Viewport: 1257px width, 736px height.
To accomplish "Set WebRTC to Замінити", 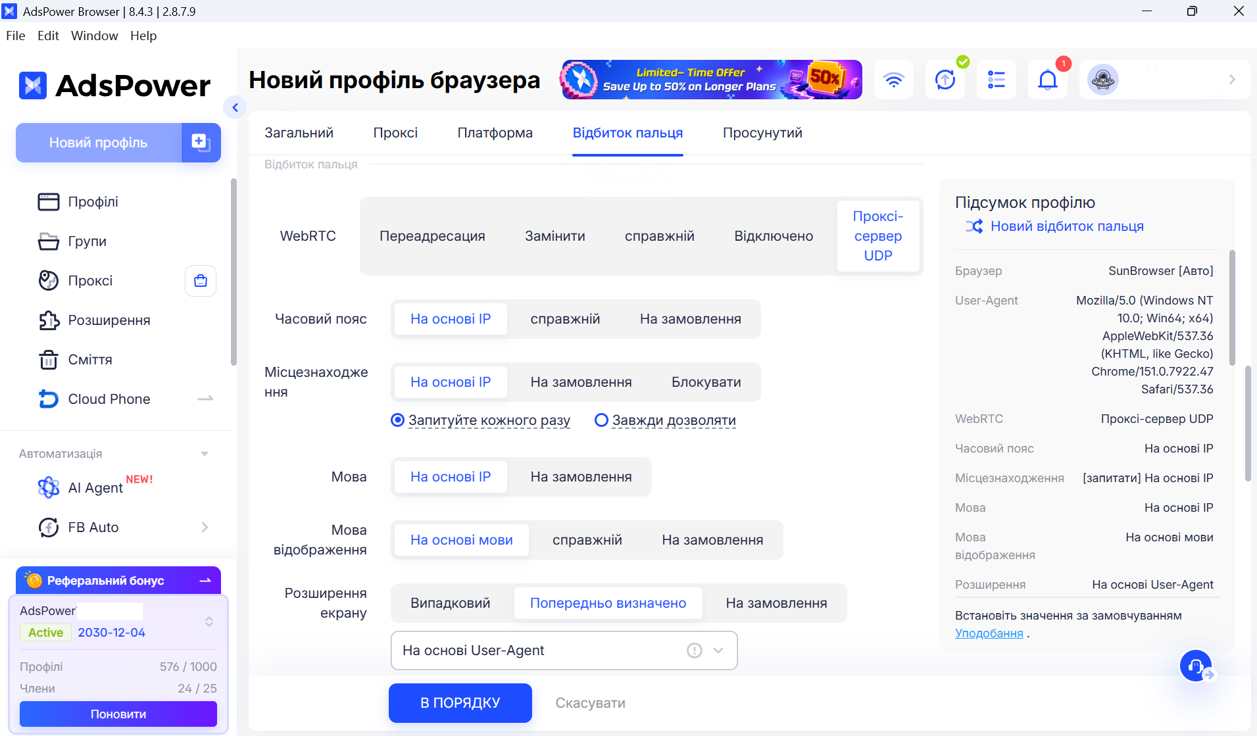I will [555, 236].
